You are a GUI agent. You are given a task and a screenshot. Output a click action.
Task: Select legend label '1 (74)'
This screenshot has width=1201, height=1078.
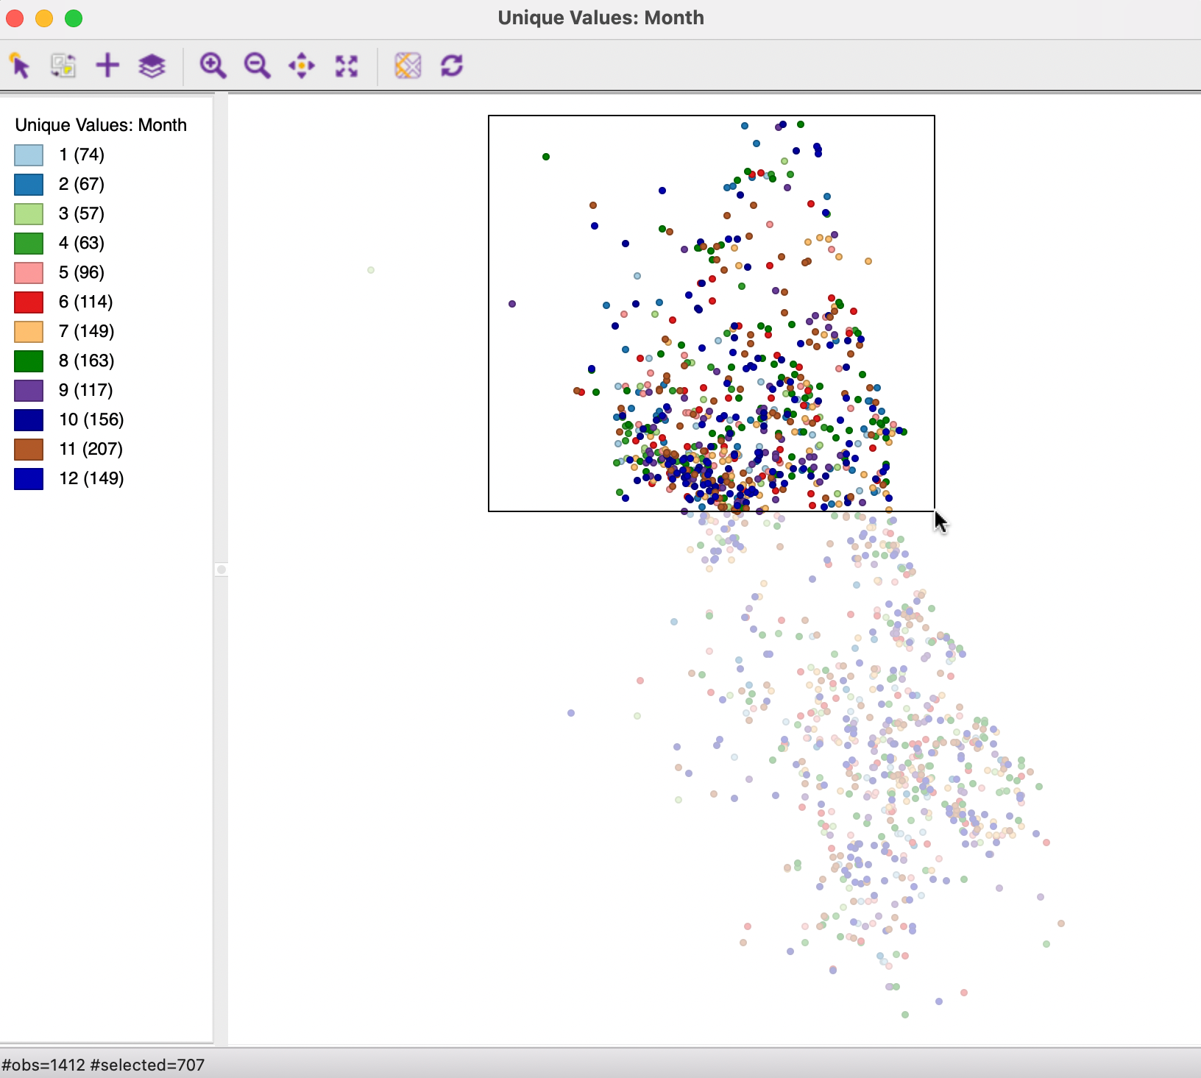click(82, 155)
